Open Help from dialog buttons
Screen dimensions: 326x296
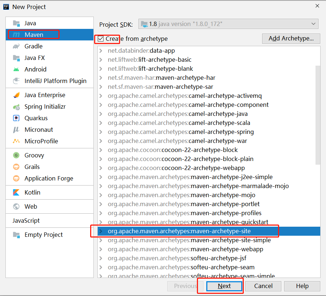pos(302,286)
